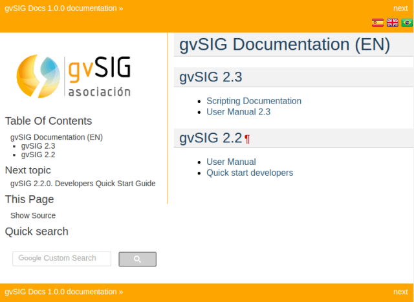Open the User Manual under gvSIG 2.2
This screenshot has height=302, width=414.
coord(231,162)
